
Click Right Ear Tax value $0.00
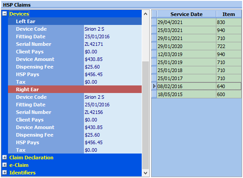click(91, 150)
